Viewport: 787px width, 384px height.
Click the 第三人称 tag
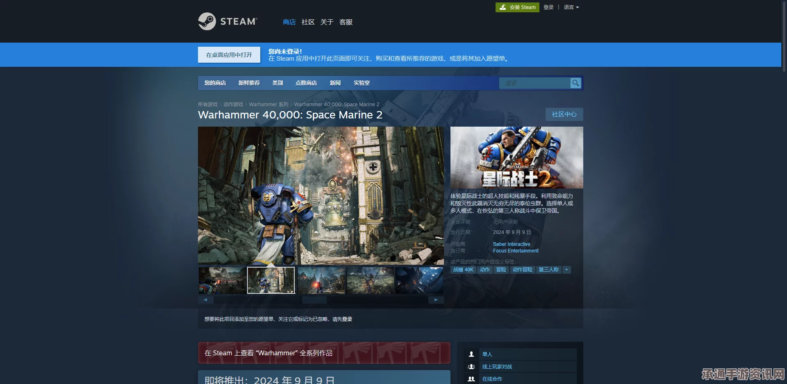(x=549, y=270)
